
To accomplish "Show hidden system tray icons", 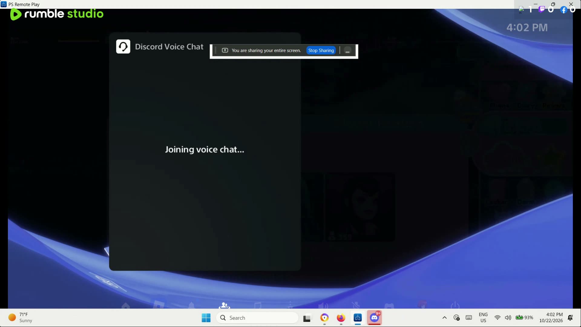I will click(x=445, y=318).
